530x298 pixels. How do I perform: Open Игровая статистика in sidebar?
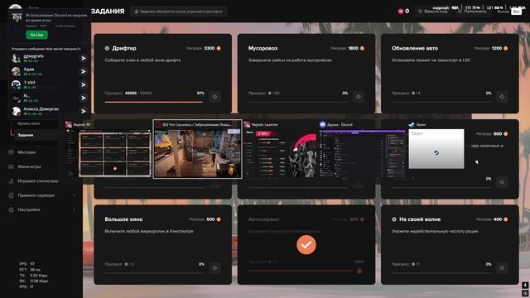coord(37,181)
